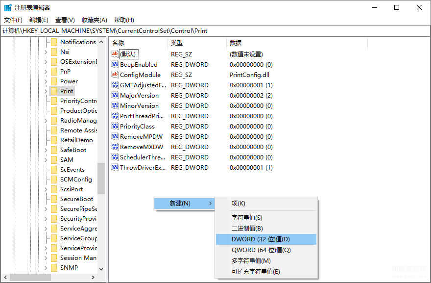The width and height of the screenshot is (431, 283).
Task: Open the 帮助(H) menu
Action: click(x=124, y=20)
